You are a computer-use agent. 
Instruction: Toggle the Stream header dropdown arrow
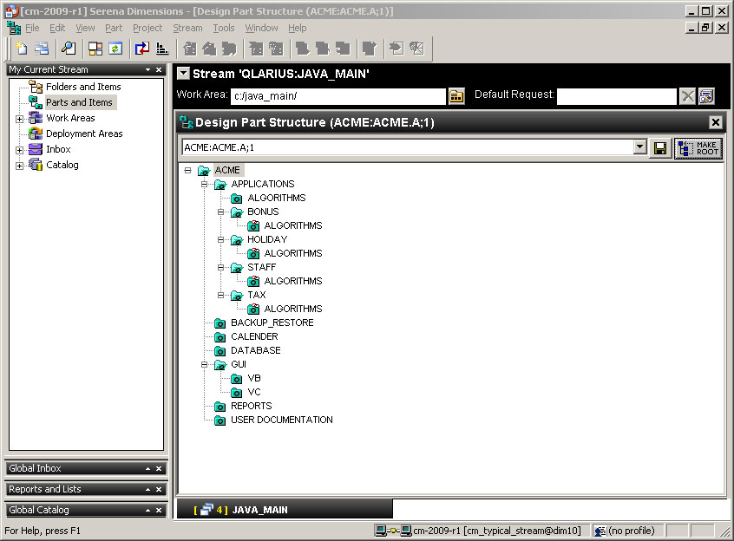[x=184, y=74]
